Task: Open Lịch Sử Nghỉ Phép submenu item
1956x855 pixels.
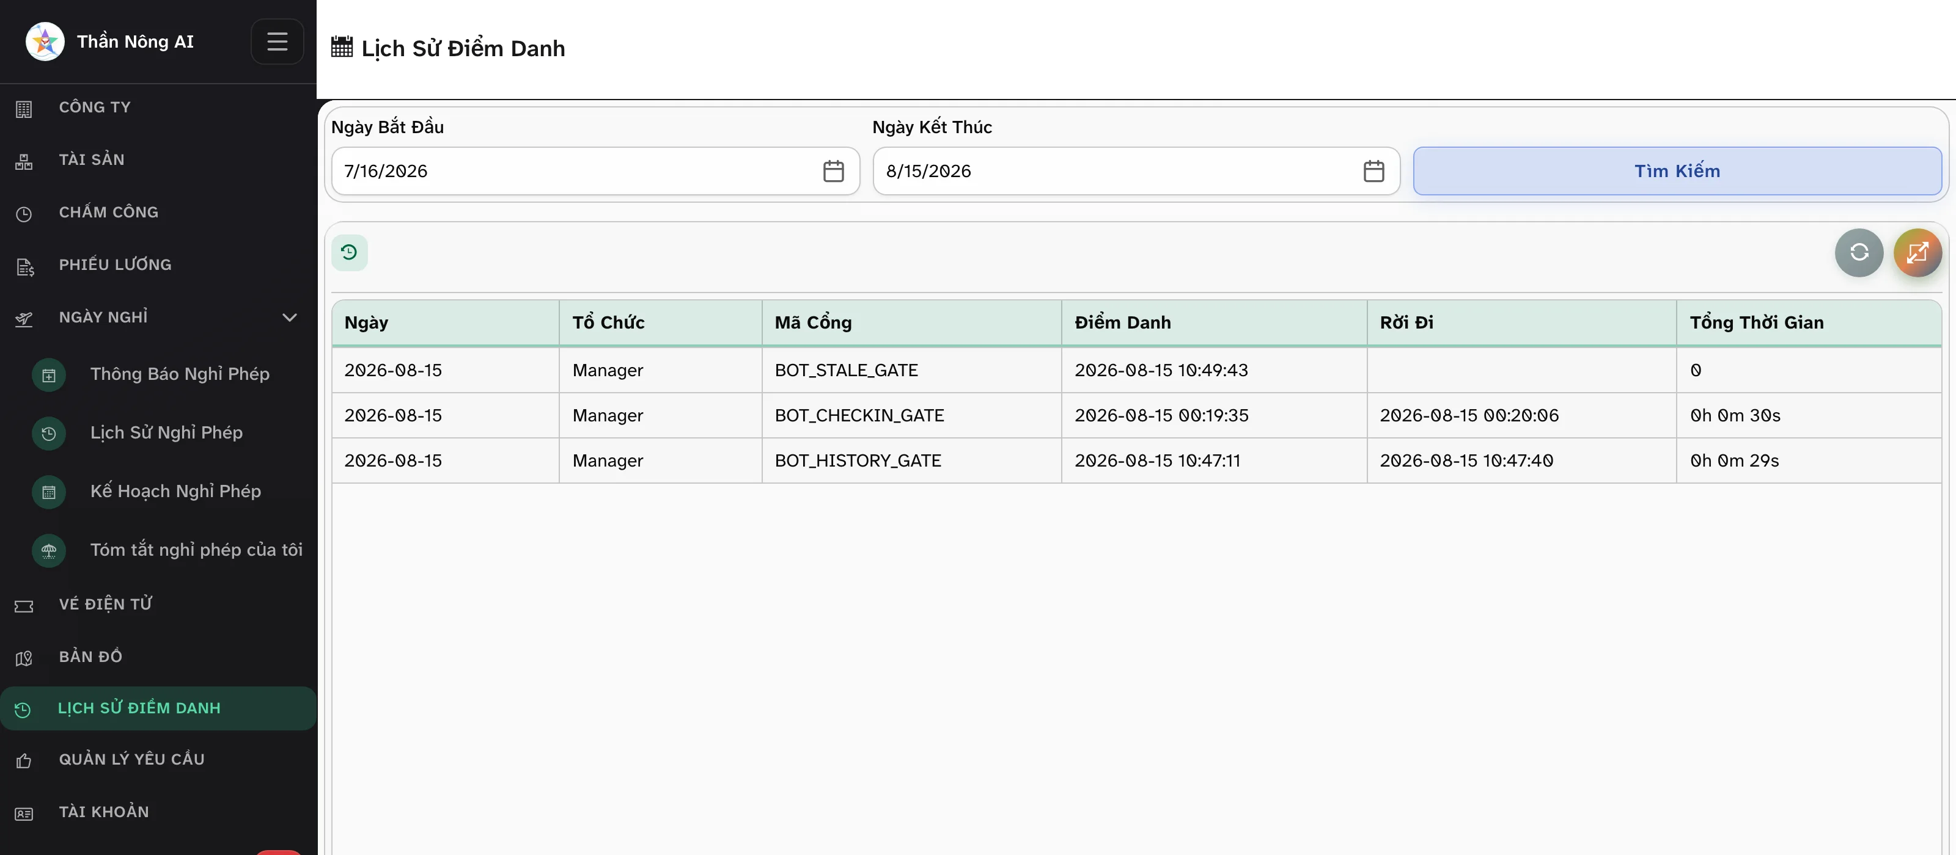Action: 167,432
